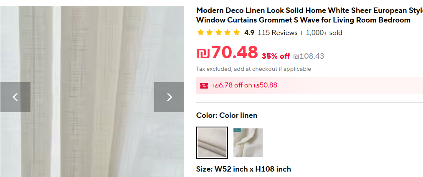Viewport: 423px width, 177px height.
Task: Click the red coupon percent icon
Action: [204, 86]
